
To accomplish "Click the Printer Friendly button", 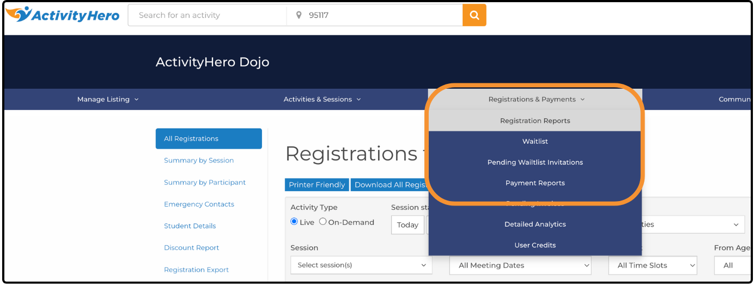I will [317, 185].
